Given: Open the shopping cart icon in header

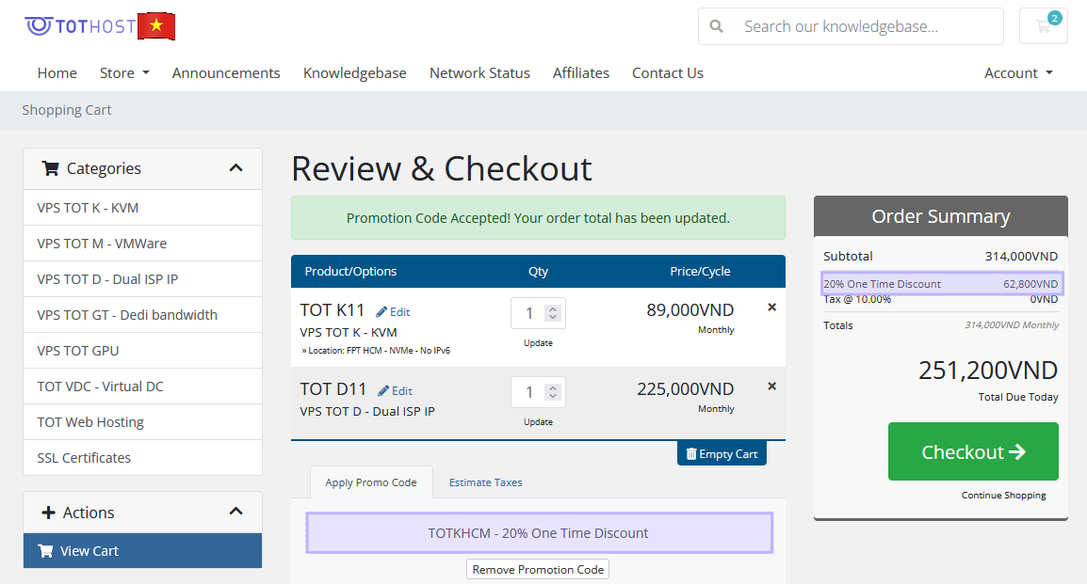Looking at the screenshot, I should tap(1043, 26).
